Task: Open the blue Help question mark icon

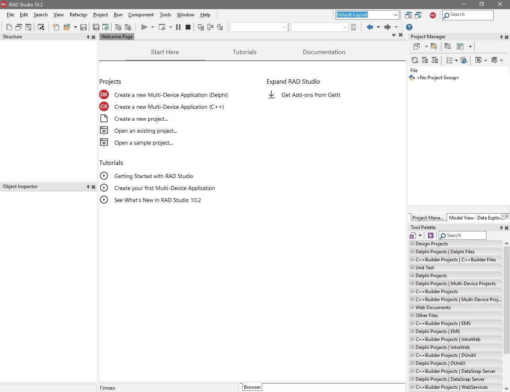Action: [x=409, y=27]
